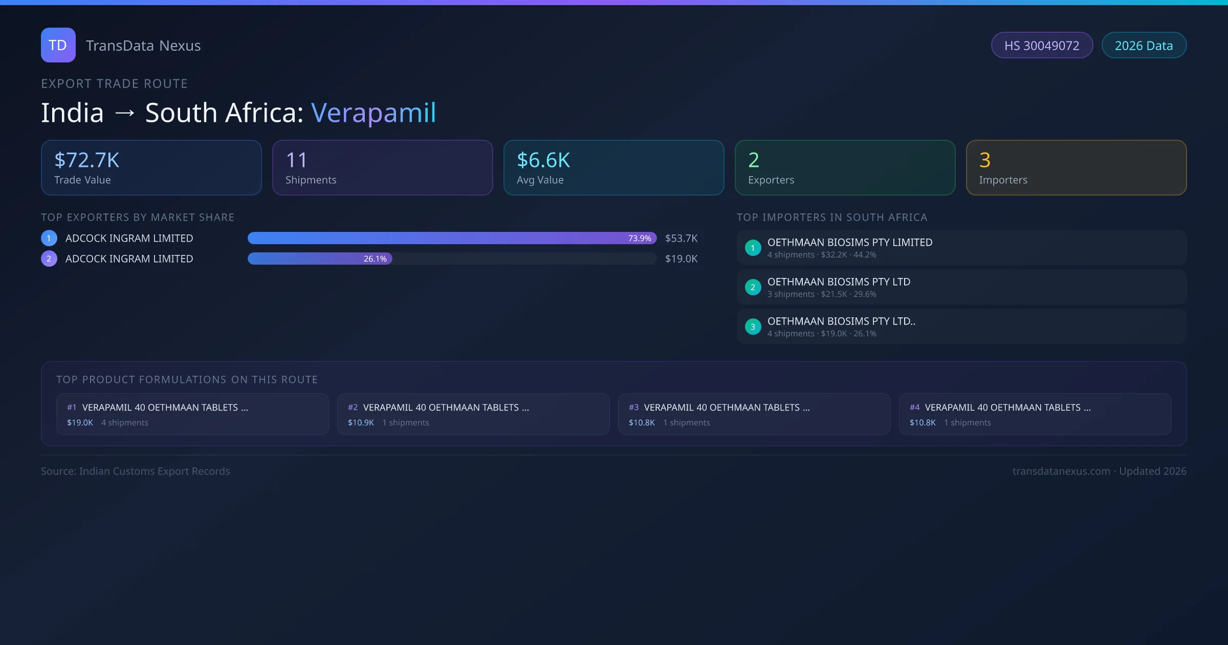
Task: Select the $6.6K Avg Value card
Action: click(614, 168)
